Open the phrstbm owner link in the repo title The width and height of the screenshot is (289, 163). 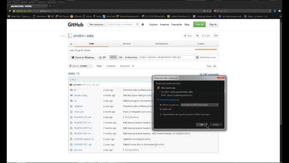pyautogui.click(x=79, y=36)
